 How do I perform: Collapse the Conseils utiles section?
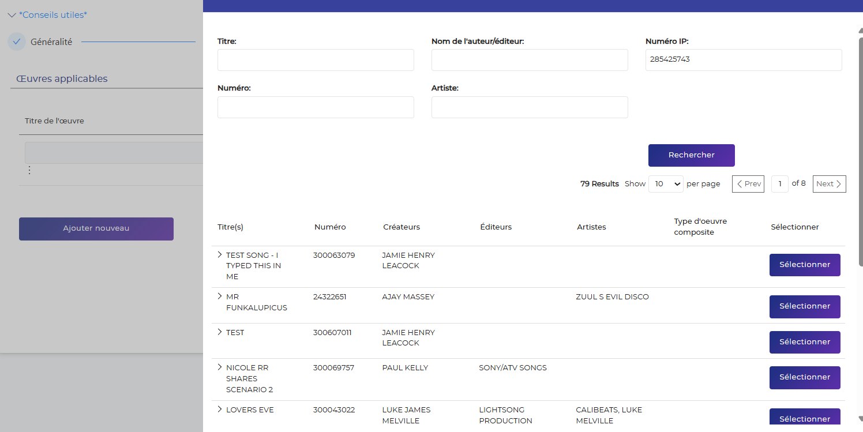[x=12, y=15]
